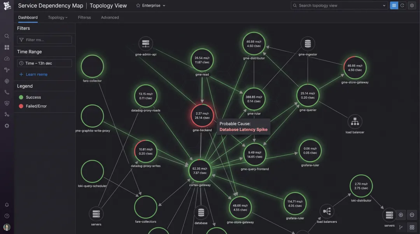Click the Legend section heading

[25, 86]
